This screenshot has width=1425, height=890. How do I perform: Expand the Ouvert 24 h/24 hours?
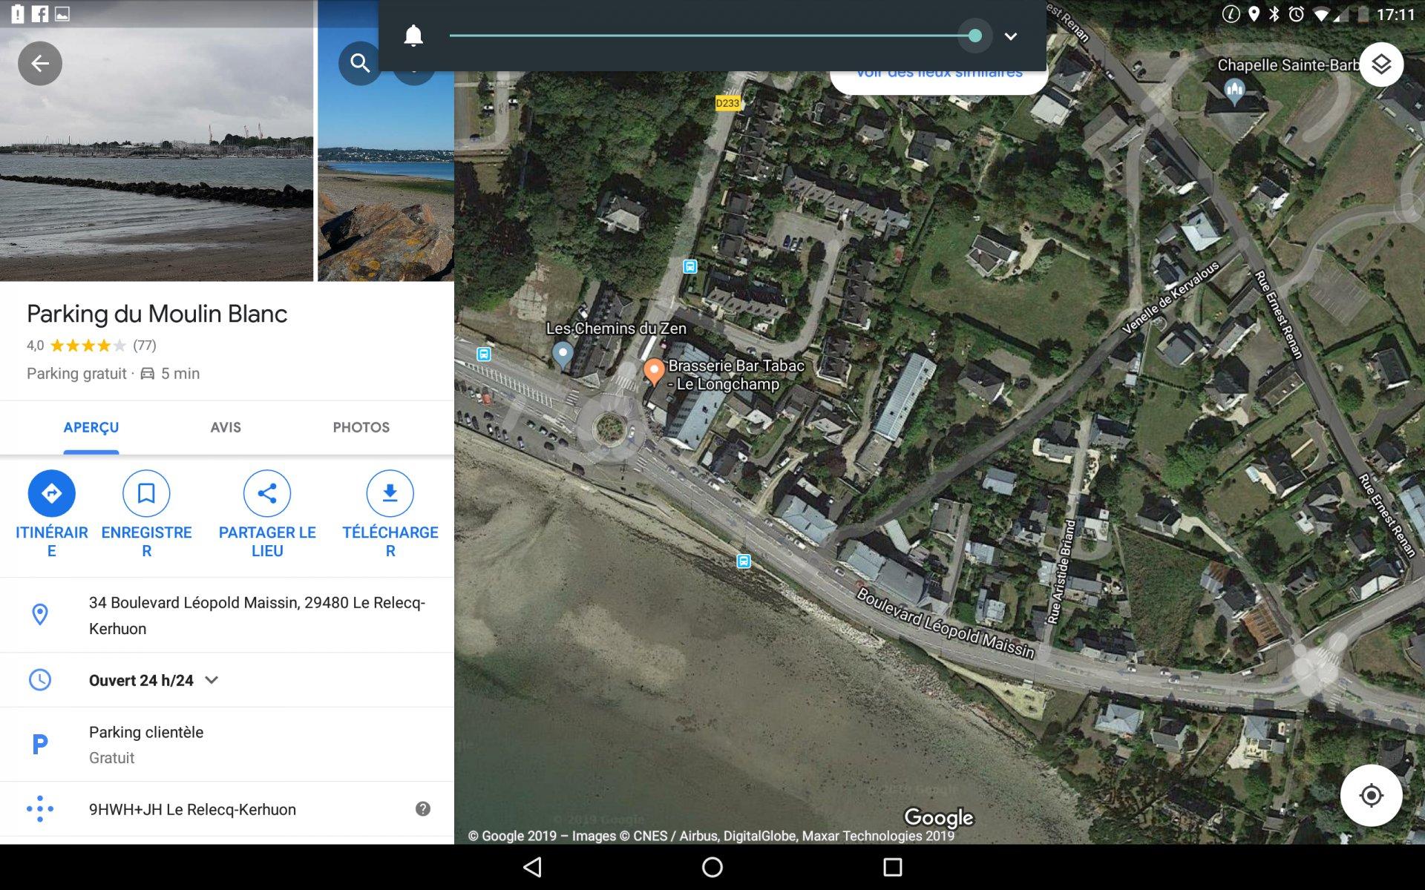(x=212, y=680)
